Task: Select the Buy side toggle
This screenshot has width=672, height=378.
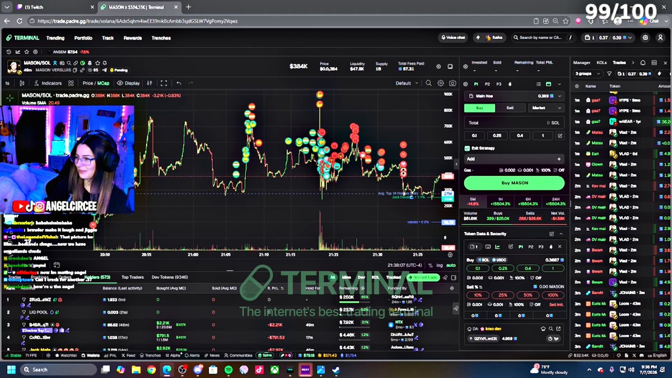Action: pyautogui.click(x=479, y=108)
